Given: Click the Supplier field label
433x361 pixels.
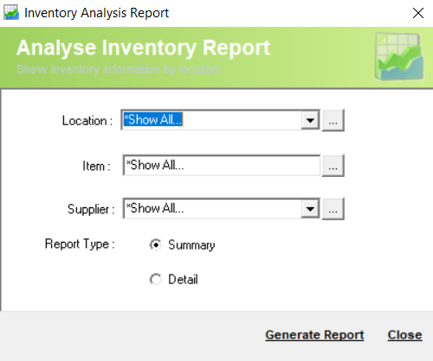Looking at the screenshot, I should coord(91,209).
